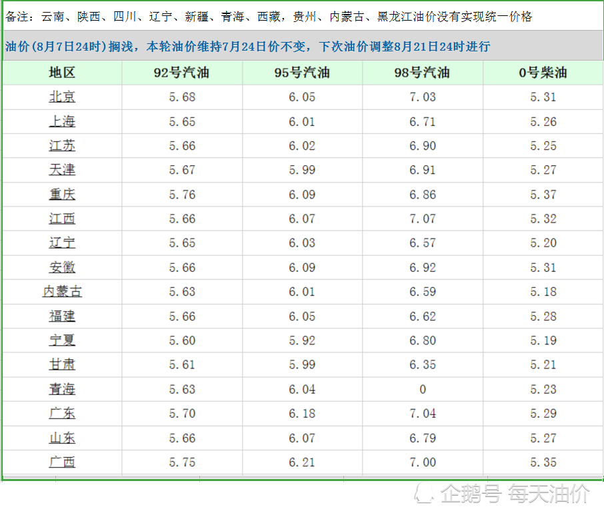Select 天津 92号汽油 price 5.67
This screenshot has width=604, height=515.
182,170
